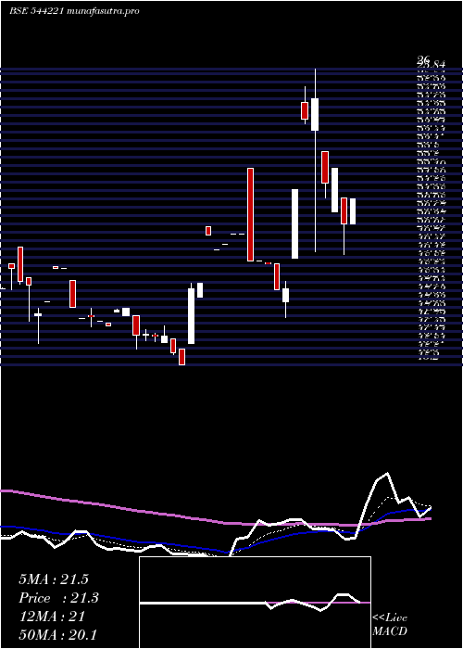This screenshot has height=649, width=463.
Task: Click the lowest red candle at chart bottom
Action: click(181, 357)
